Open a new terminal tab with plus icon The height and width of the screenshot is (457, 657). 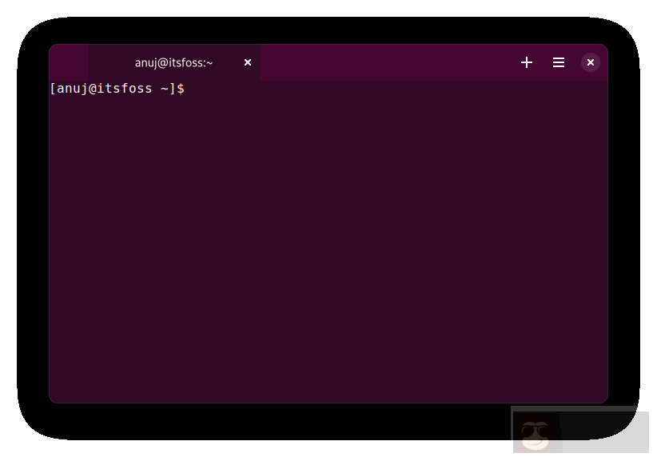(527, 62)
